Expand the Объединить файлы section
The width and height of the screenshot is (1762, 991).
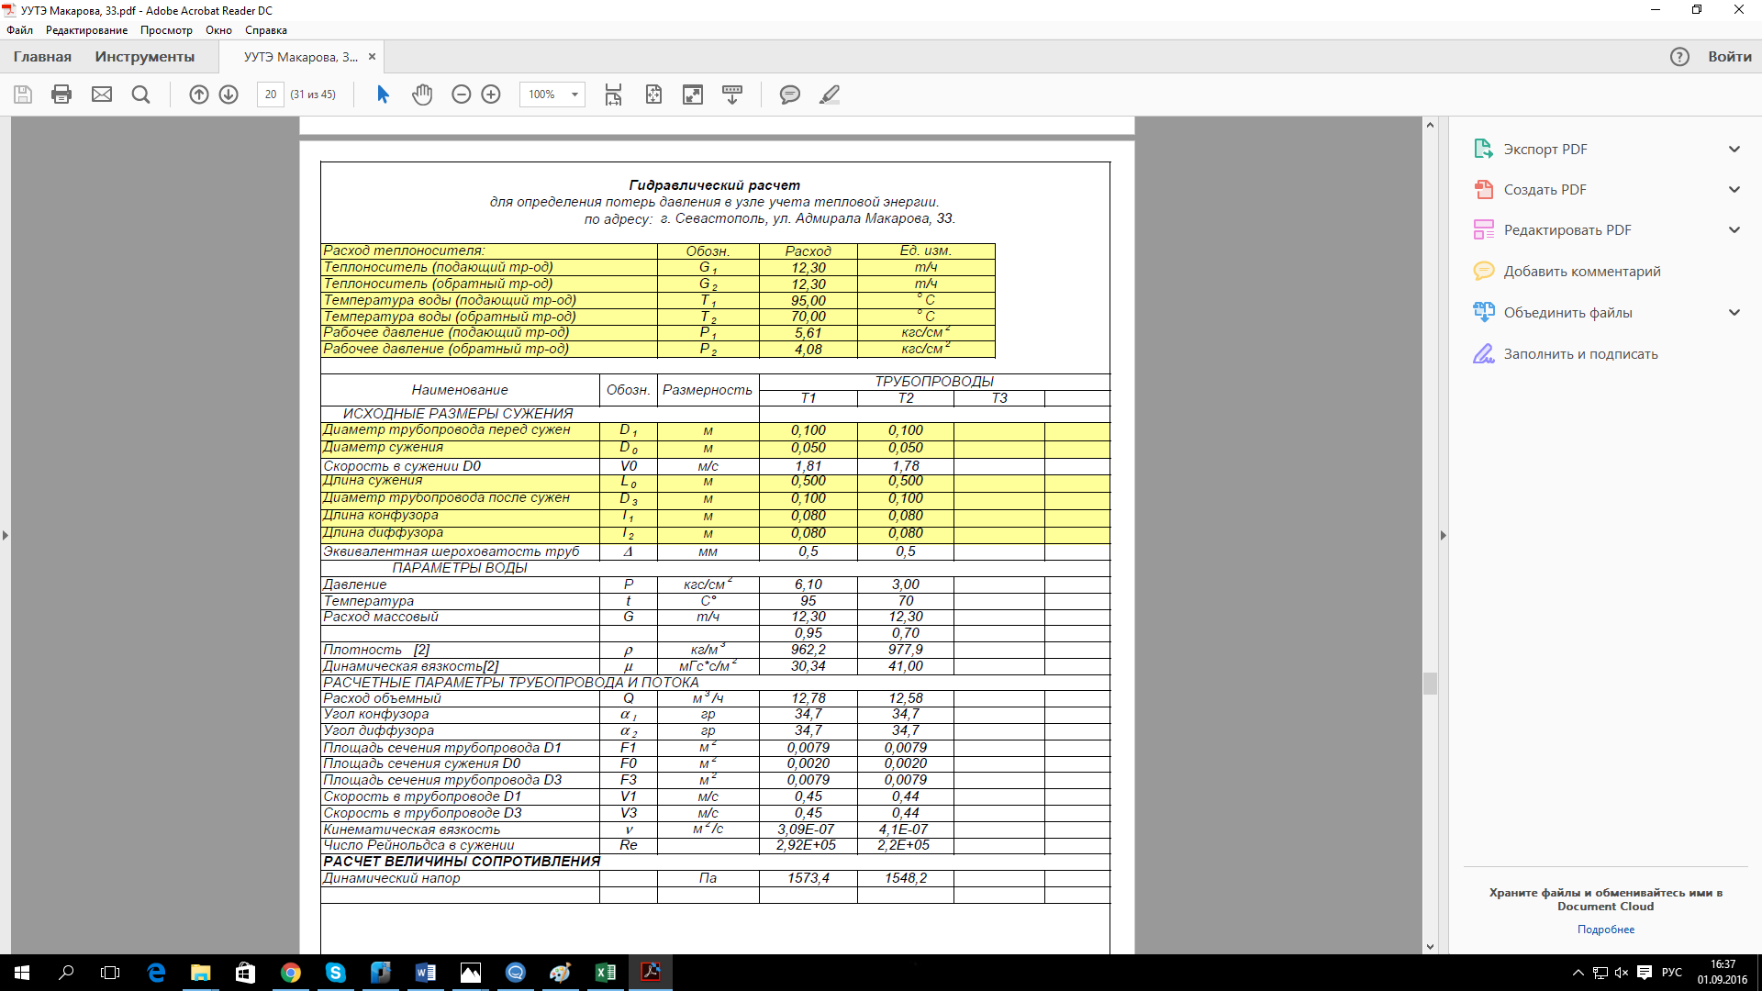pos(1734,312)
